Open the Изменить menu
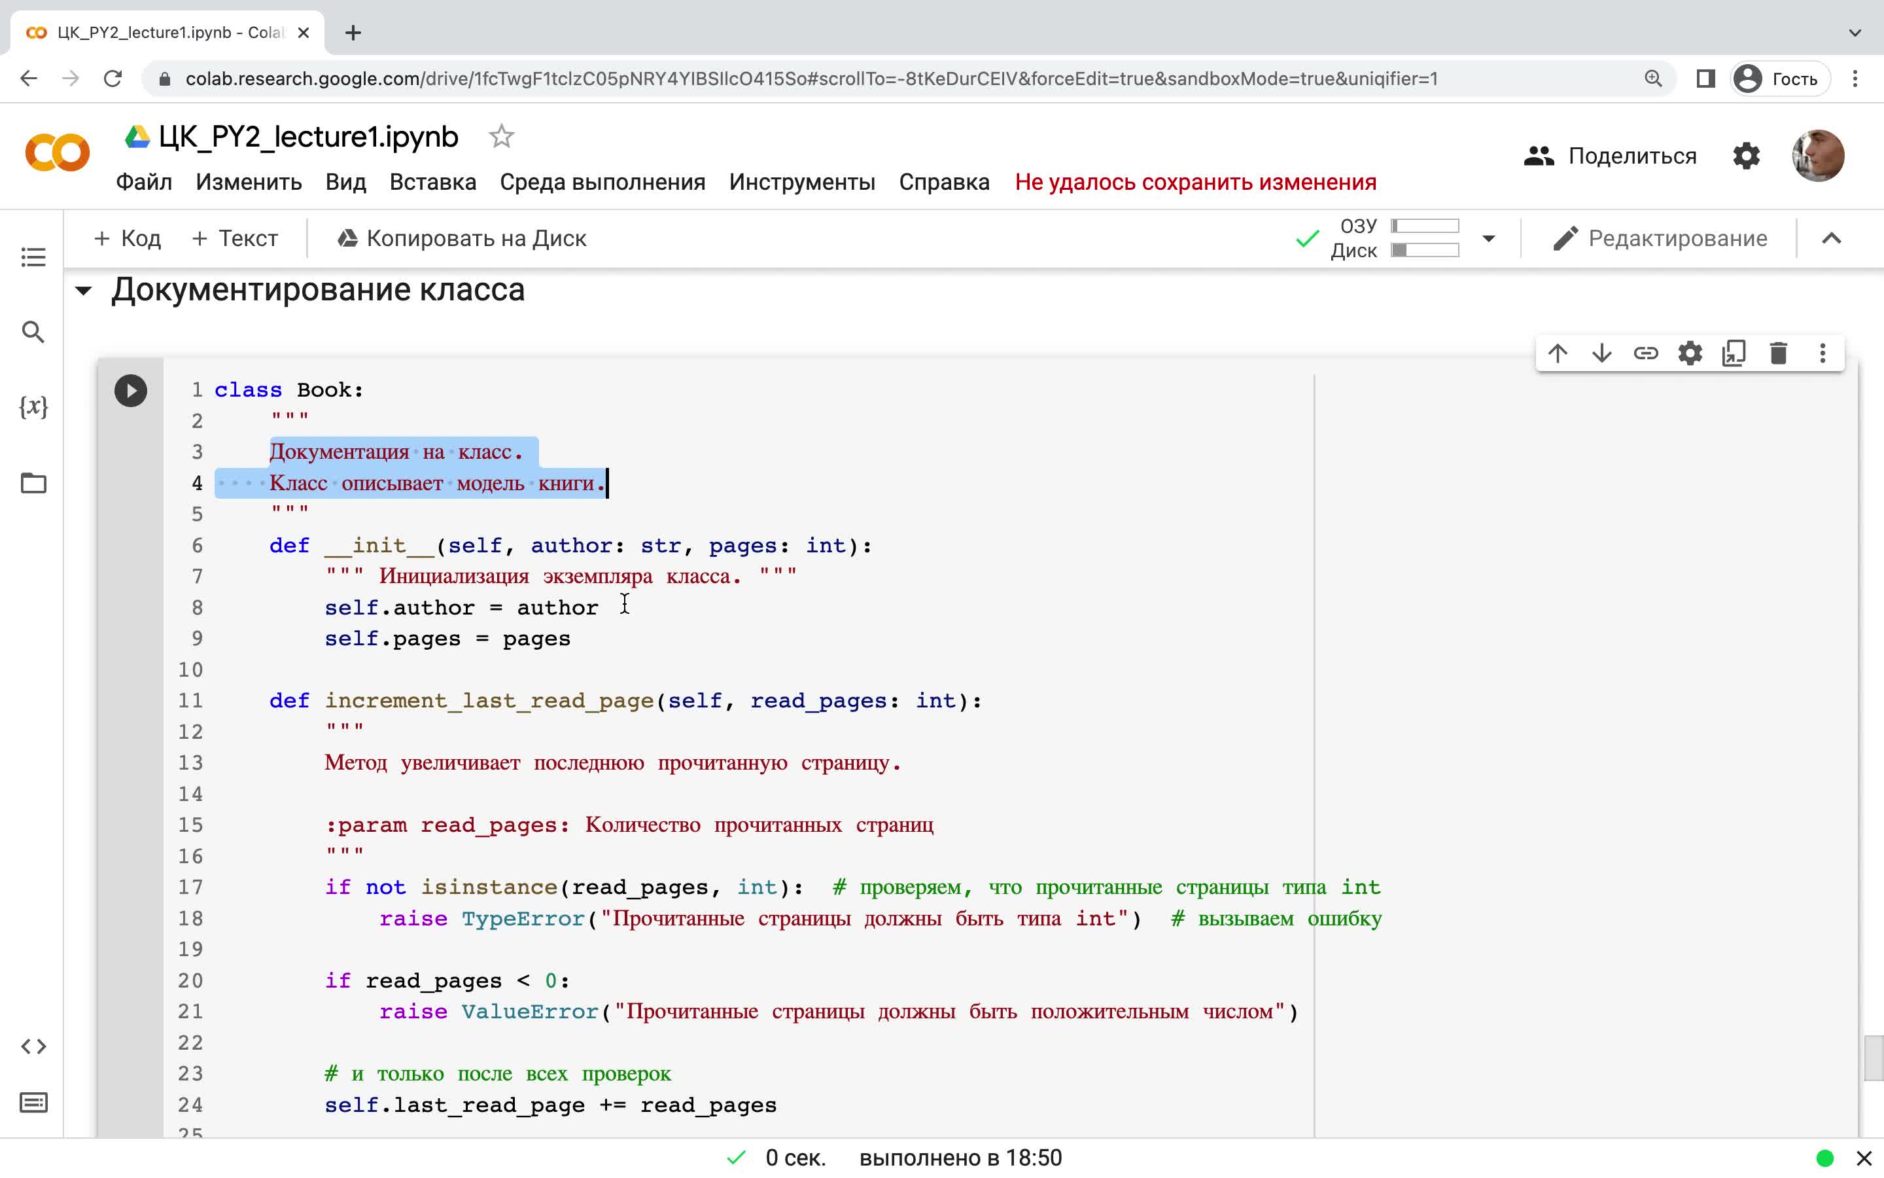The width and height of the screenshot is (1884, 1178). (249, 183)
